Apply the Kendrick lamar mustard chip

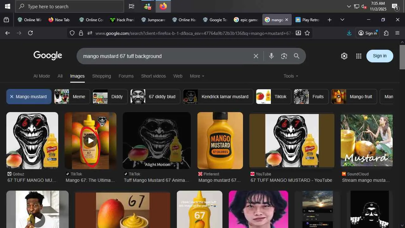pos(218,97)
